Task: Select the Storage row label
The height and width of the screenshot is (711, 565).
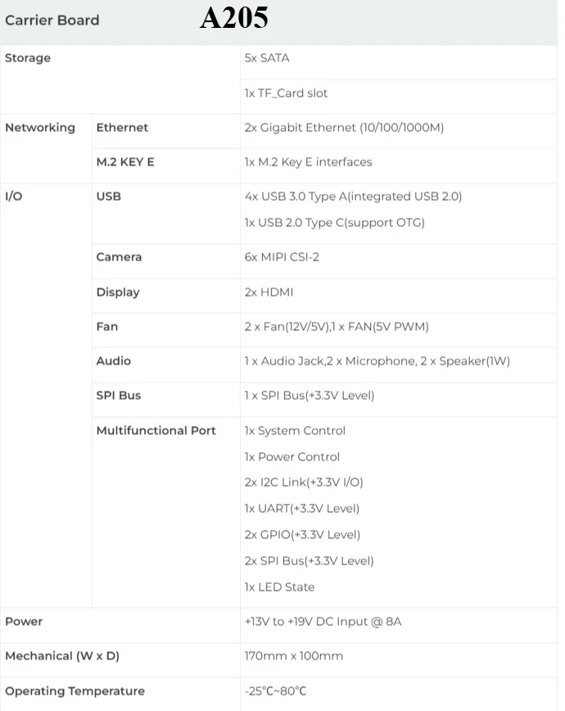Action: coord(28,58)
